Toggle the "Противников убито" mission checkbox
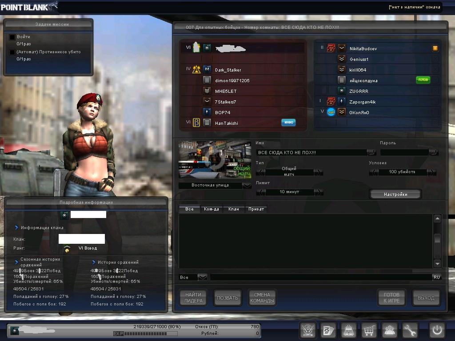The width and height of the screenshot is (455, 341). (x=12, y=52)
